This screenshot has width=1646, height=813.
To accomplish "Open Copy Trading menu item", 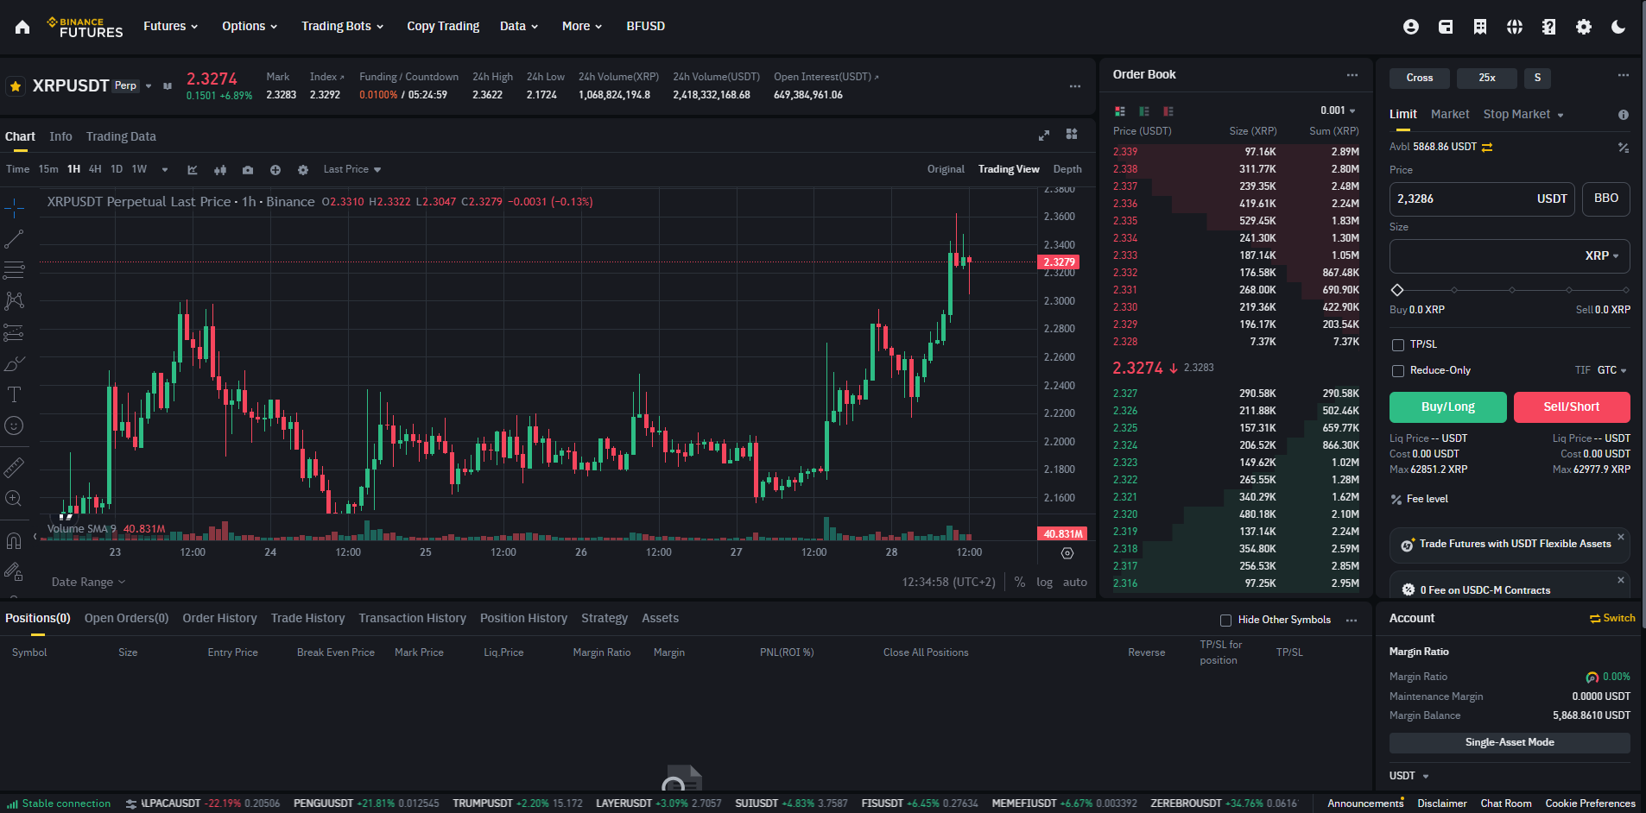I will (443, 27).
